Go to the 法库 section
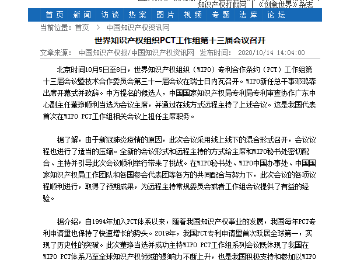This screenshot has height=263, width=350. [249, 15]
